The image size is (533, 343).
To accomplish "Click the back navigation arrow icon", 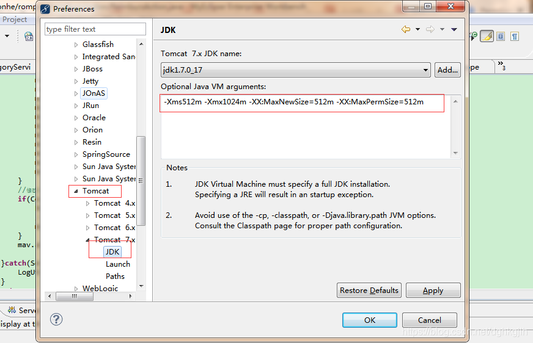I will [406, 29].
